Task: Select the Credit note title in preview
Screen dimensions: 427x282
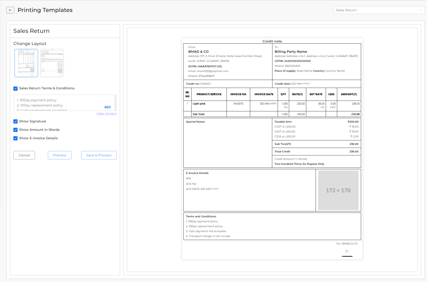Action: tap(272, 41)
